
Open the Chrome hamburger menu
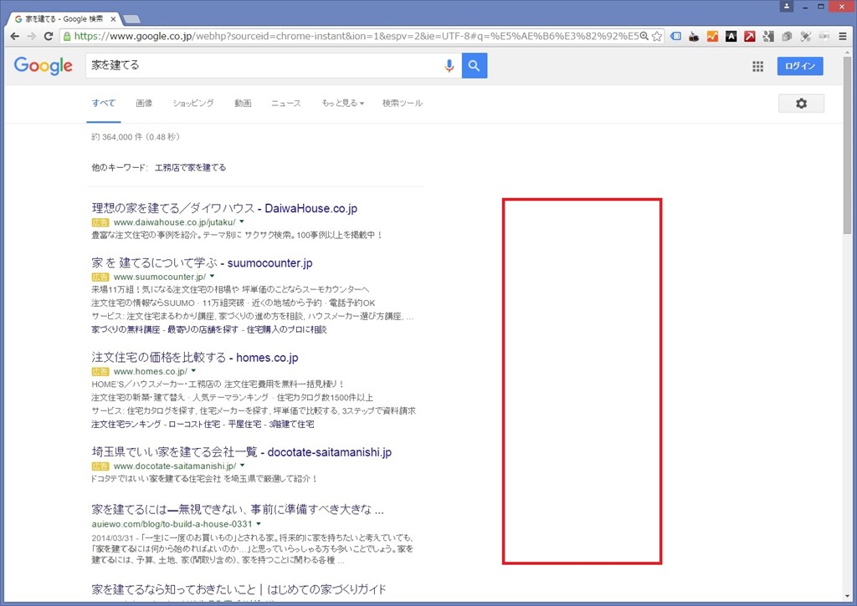click(x=842, y=37)
